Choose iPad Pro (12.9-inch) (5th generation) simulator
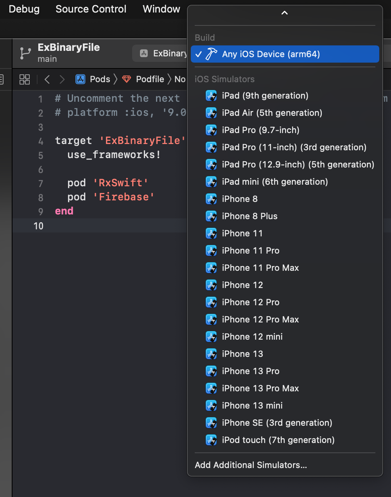The width and height of the screenshot is (391, 497). click(285, 164)
